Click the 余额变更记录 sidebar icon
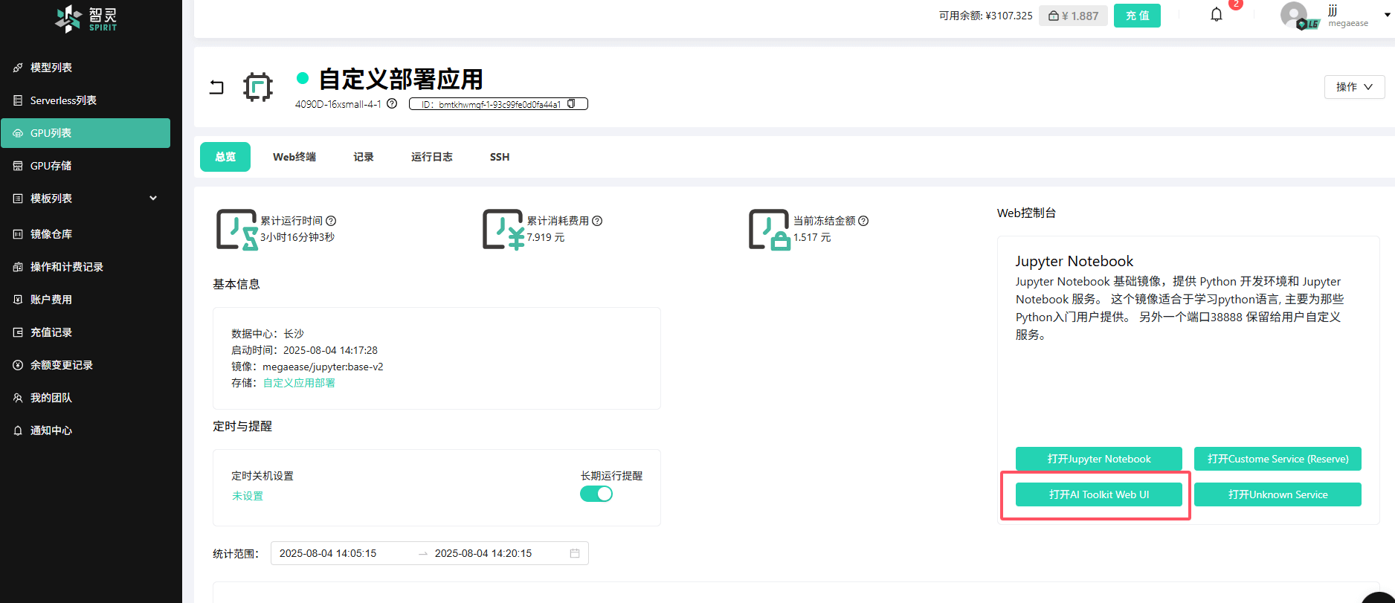Image resolution: width=1395 pixels, height=603 pixels. (18, 365)
